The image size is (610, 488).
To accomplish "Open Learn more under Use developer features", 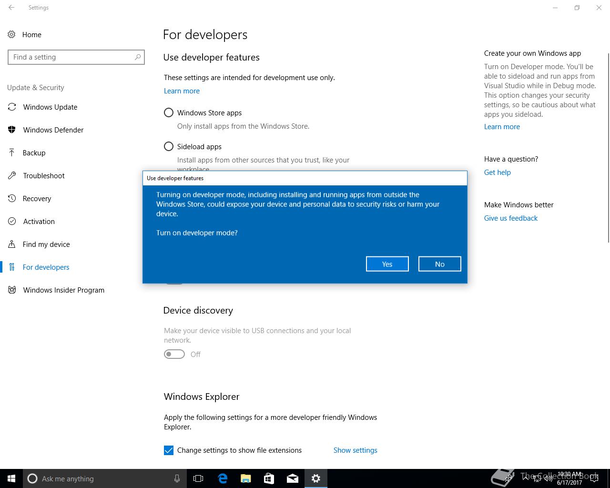I will tap(182, 91).
